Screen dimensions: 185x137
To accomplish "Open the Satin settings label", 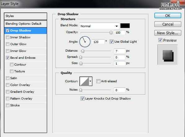I will [14, 78].
